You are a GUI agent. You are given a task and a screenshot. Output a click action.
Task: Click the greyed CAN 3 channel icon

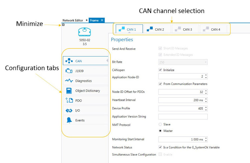[178, 29]
